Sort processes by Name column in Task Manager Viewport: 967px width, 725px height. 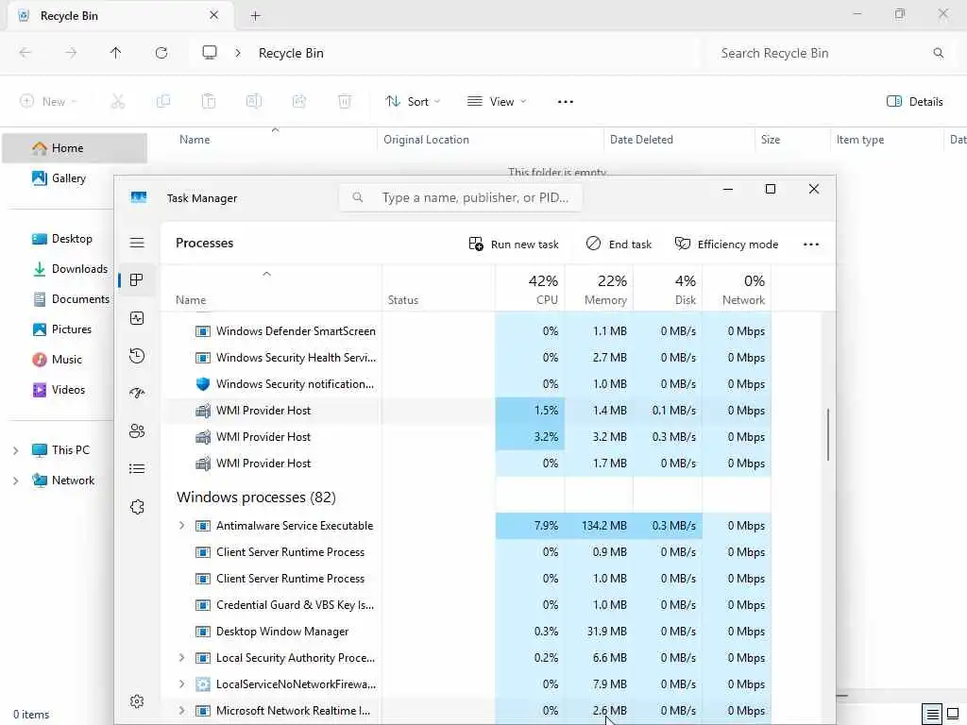tap(271, 289)
